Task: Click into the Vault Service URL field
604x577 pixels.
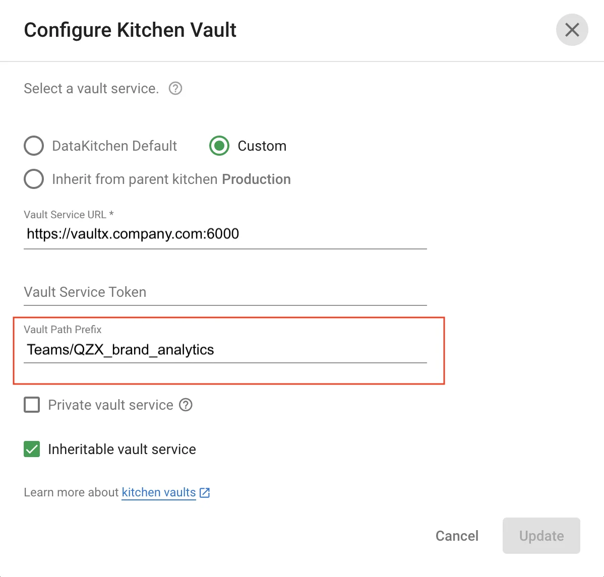Action: [225, 234]
